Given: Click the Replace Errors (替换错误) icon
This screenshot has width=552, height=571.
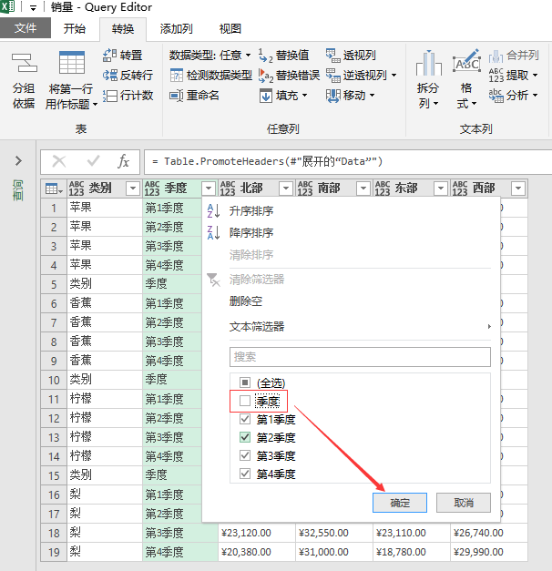Looking at the screenshot, I should tap(266, 76).
